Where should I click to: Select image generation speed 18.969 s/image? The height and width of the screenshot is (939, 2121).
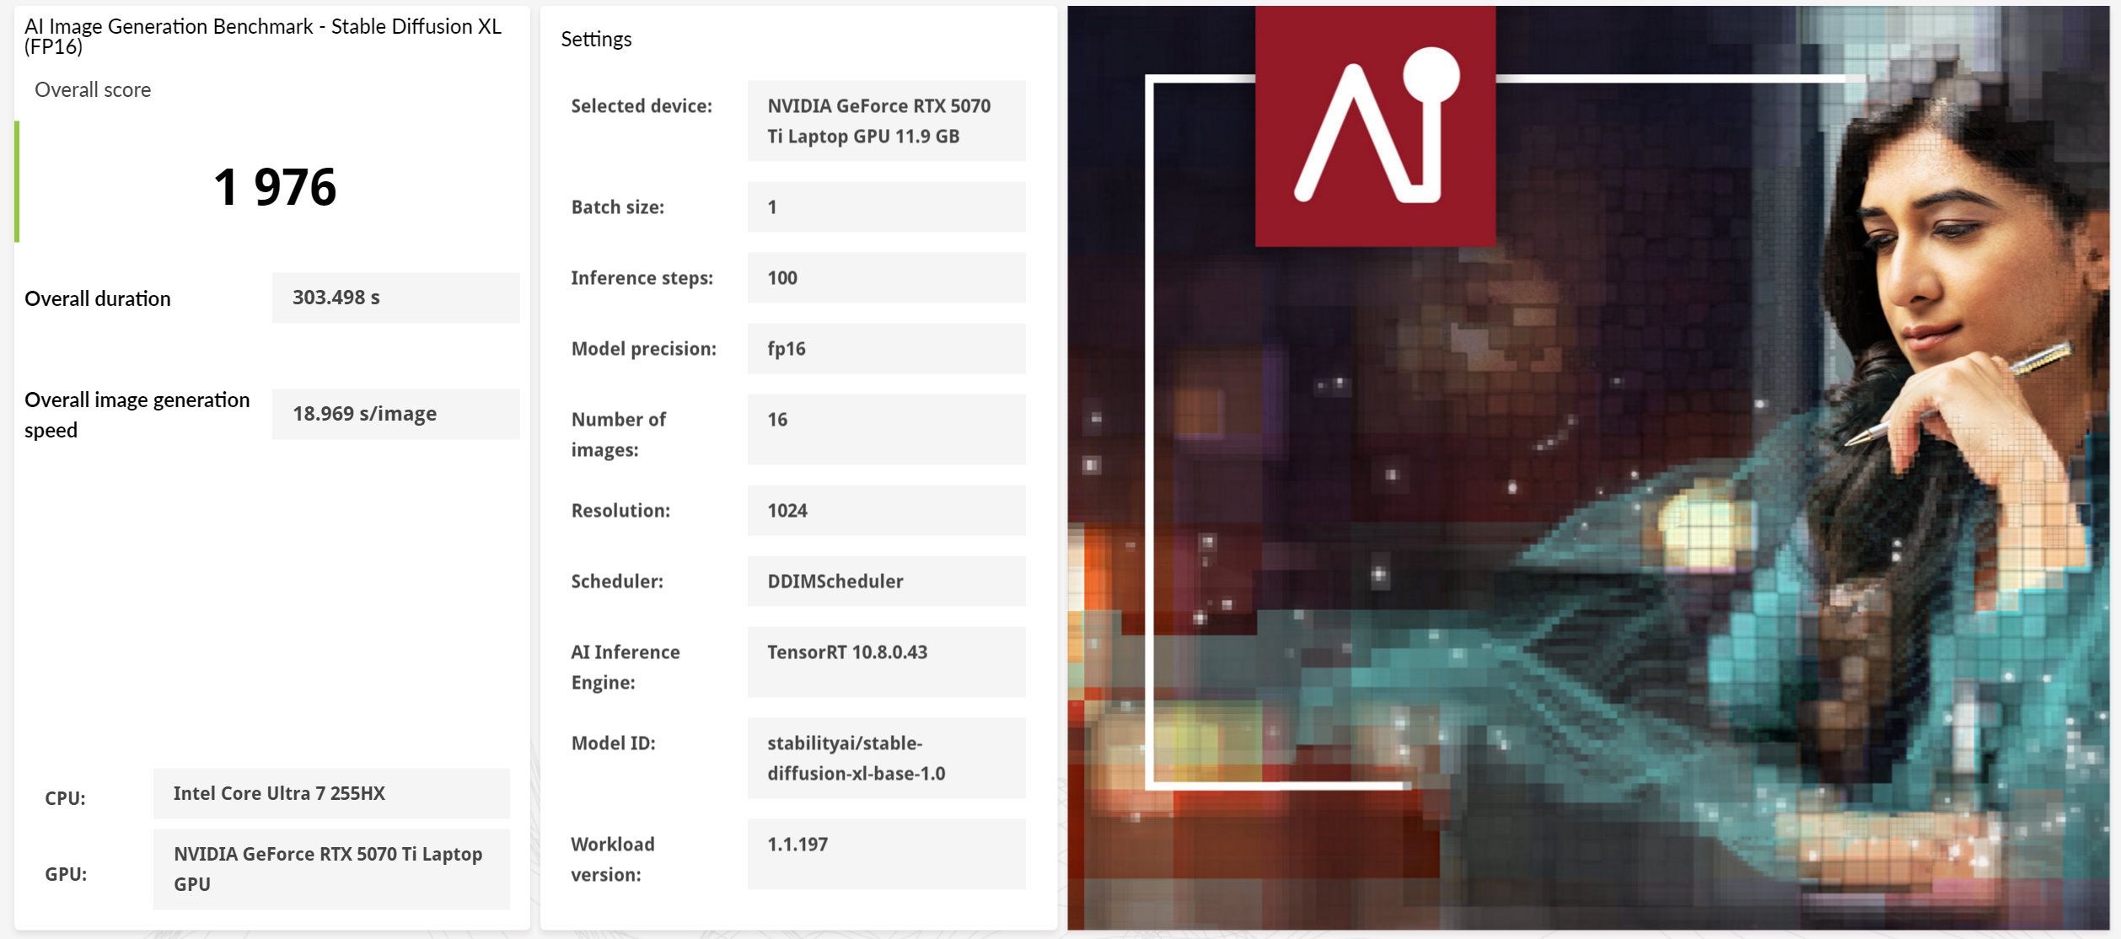coord(395,414)
